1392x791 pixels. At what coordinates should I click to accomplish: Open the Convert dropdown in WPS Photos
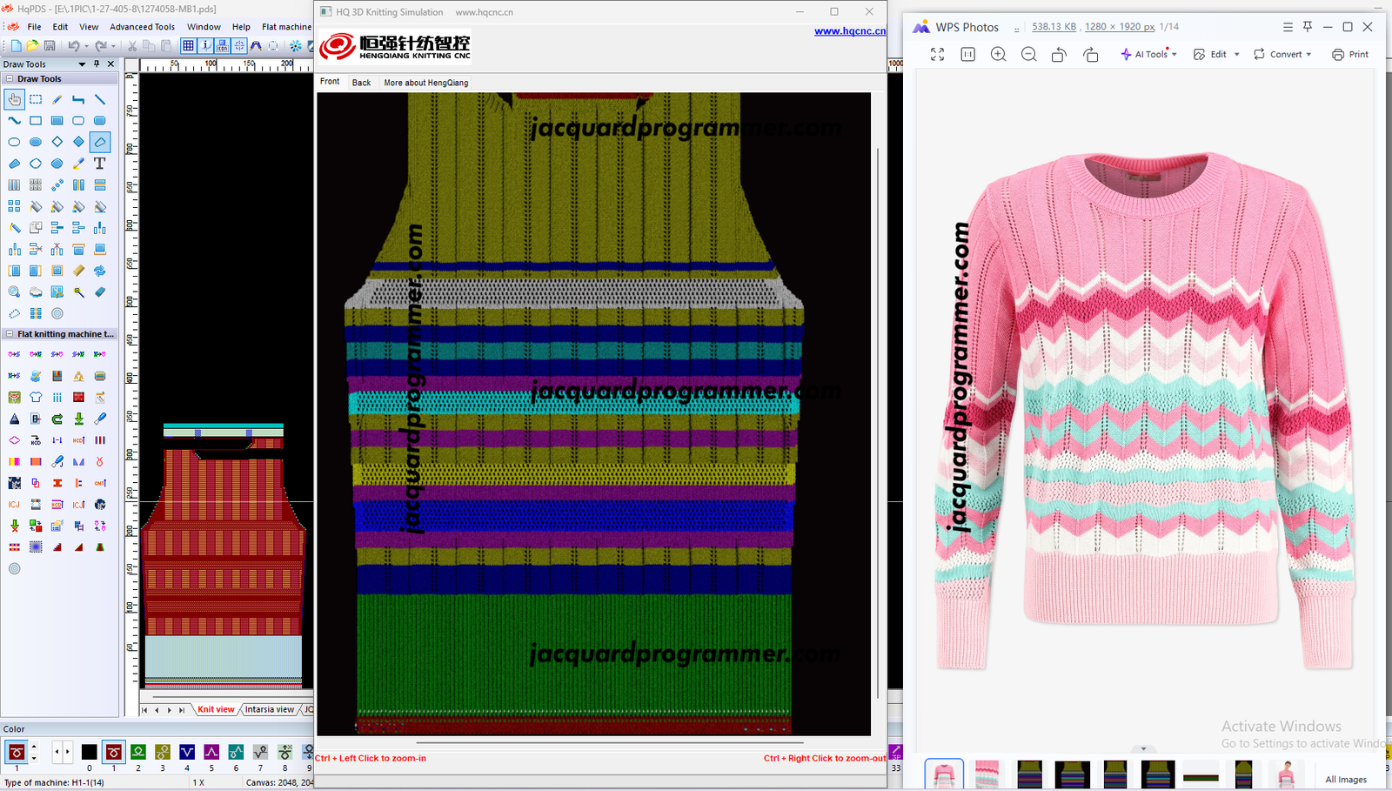(1282, 54)
